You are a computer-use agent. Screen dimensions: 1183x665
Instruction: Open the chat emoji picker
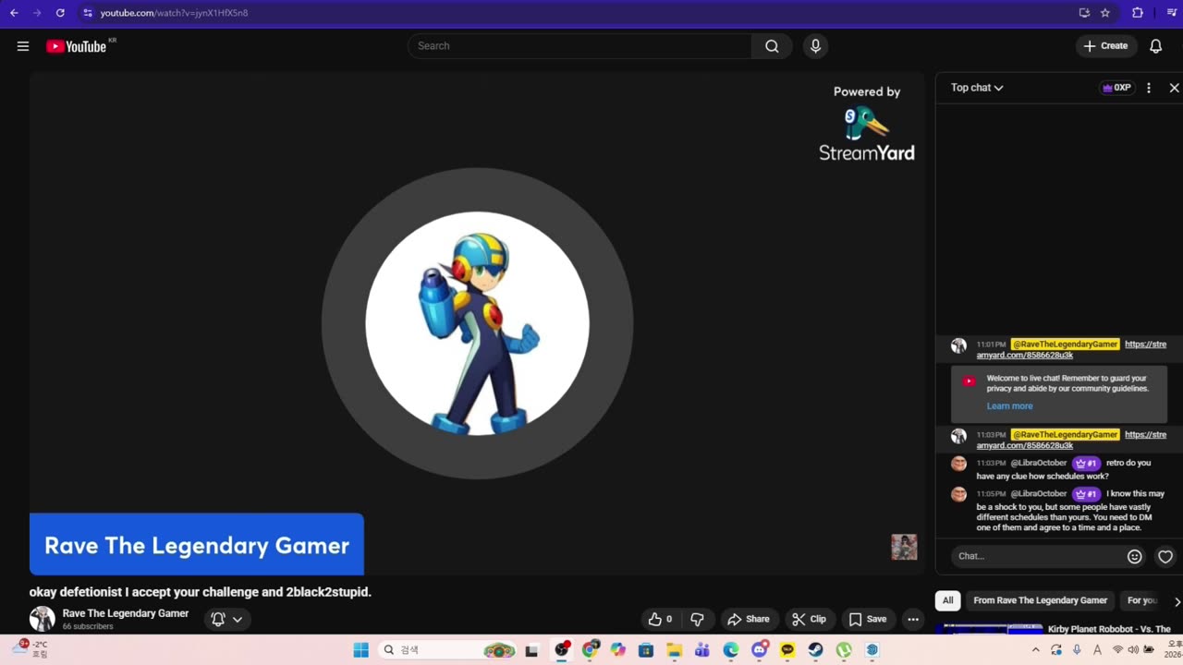tap(1134, 556)
